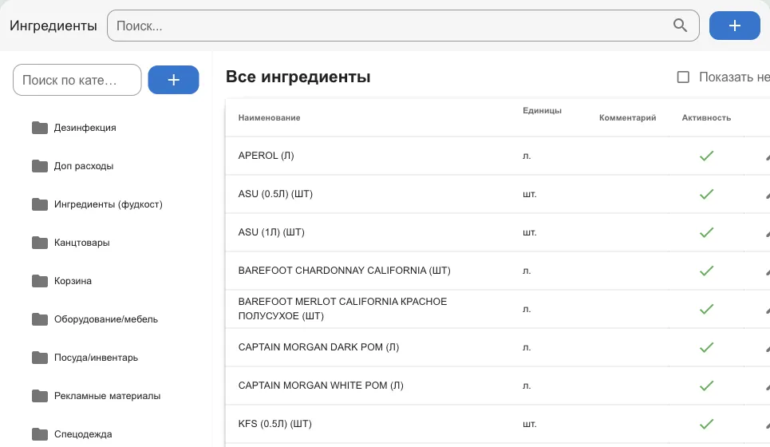Open Рекламные материалы folder icon

40,396
